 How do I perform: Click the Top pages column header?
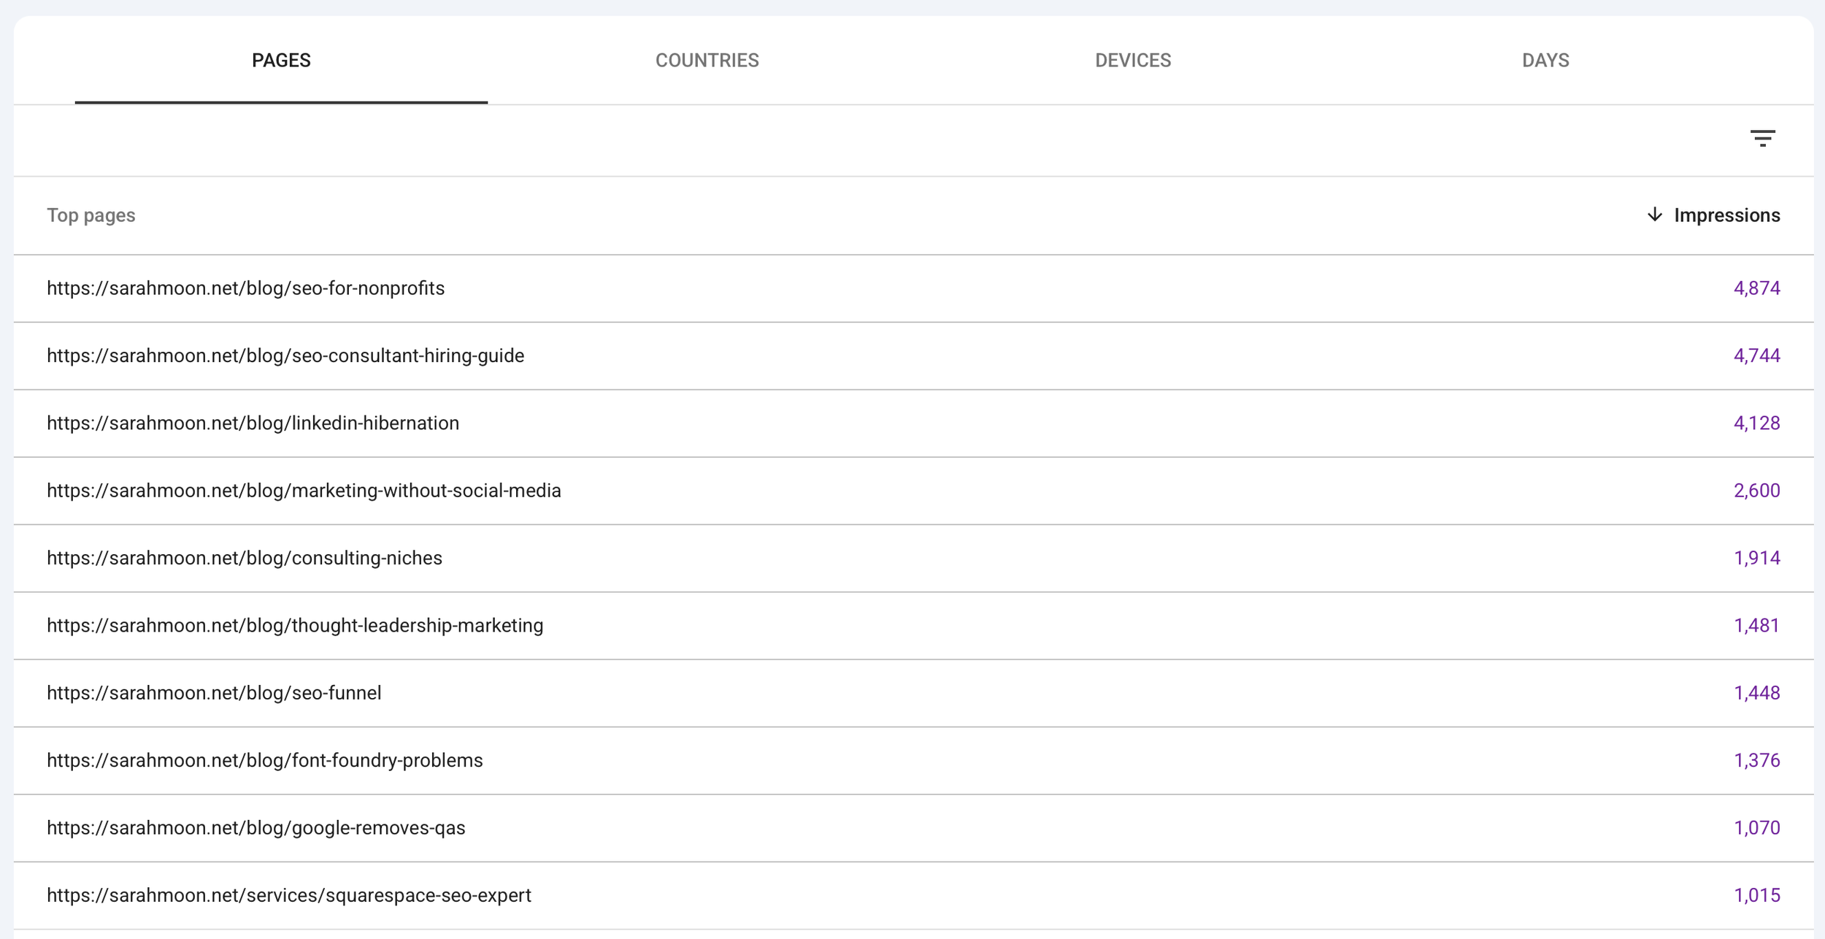[91, 215]
